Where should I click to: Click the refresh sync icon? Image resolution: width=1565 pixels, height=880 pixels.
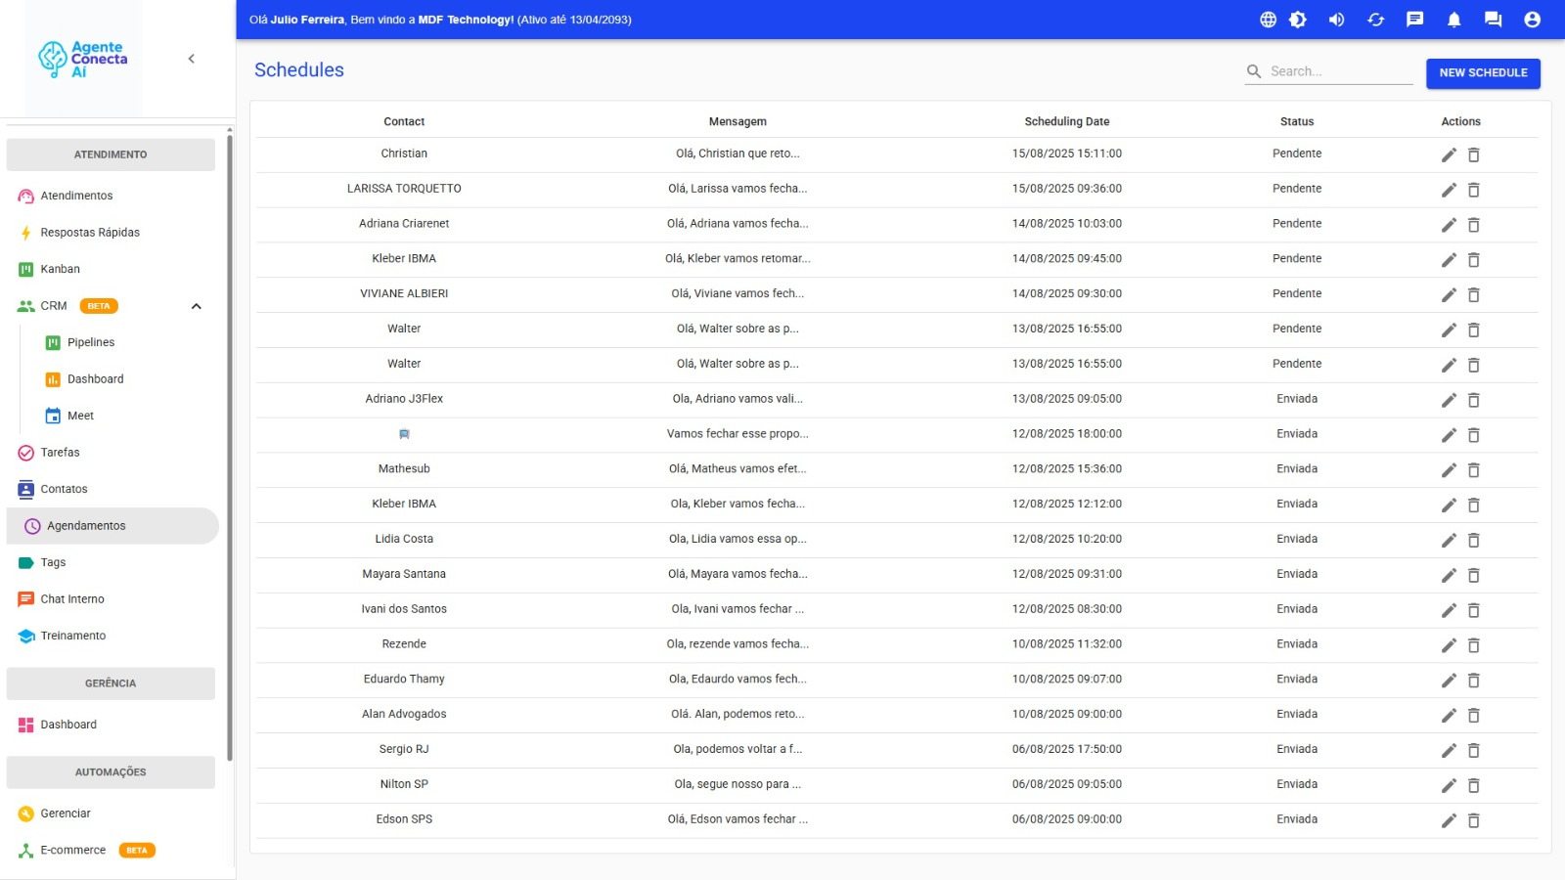(1375, 20)
